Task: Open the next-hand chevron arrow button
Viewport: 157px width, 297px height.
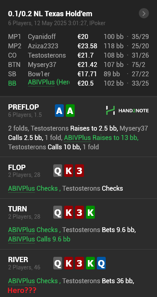Action: [144, 14]
